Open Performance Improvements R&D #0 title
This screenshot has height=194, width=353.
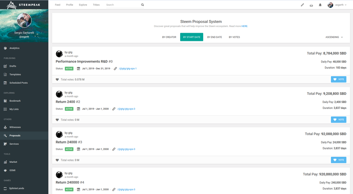[84, 62]
